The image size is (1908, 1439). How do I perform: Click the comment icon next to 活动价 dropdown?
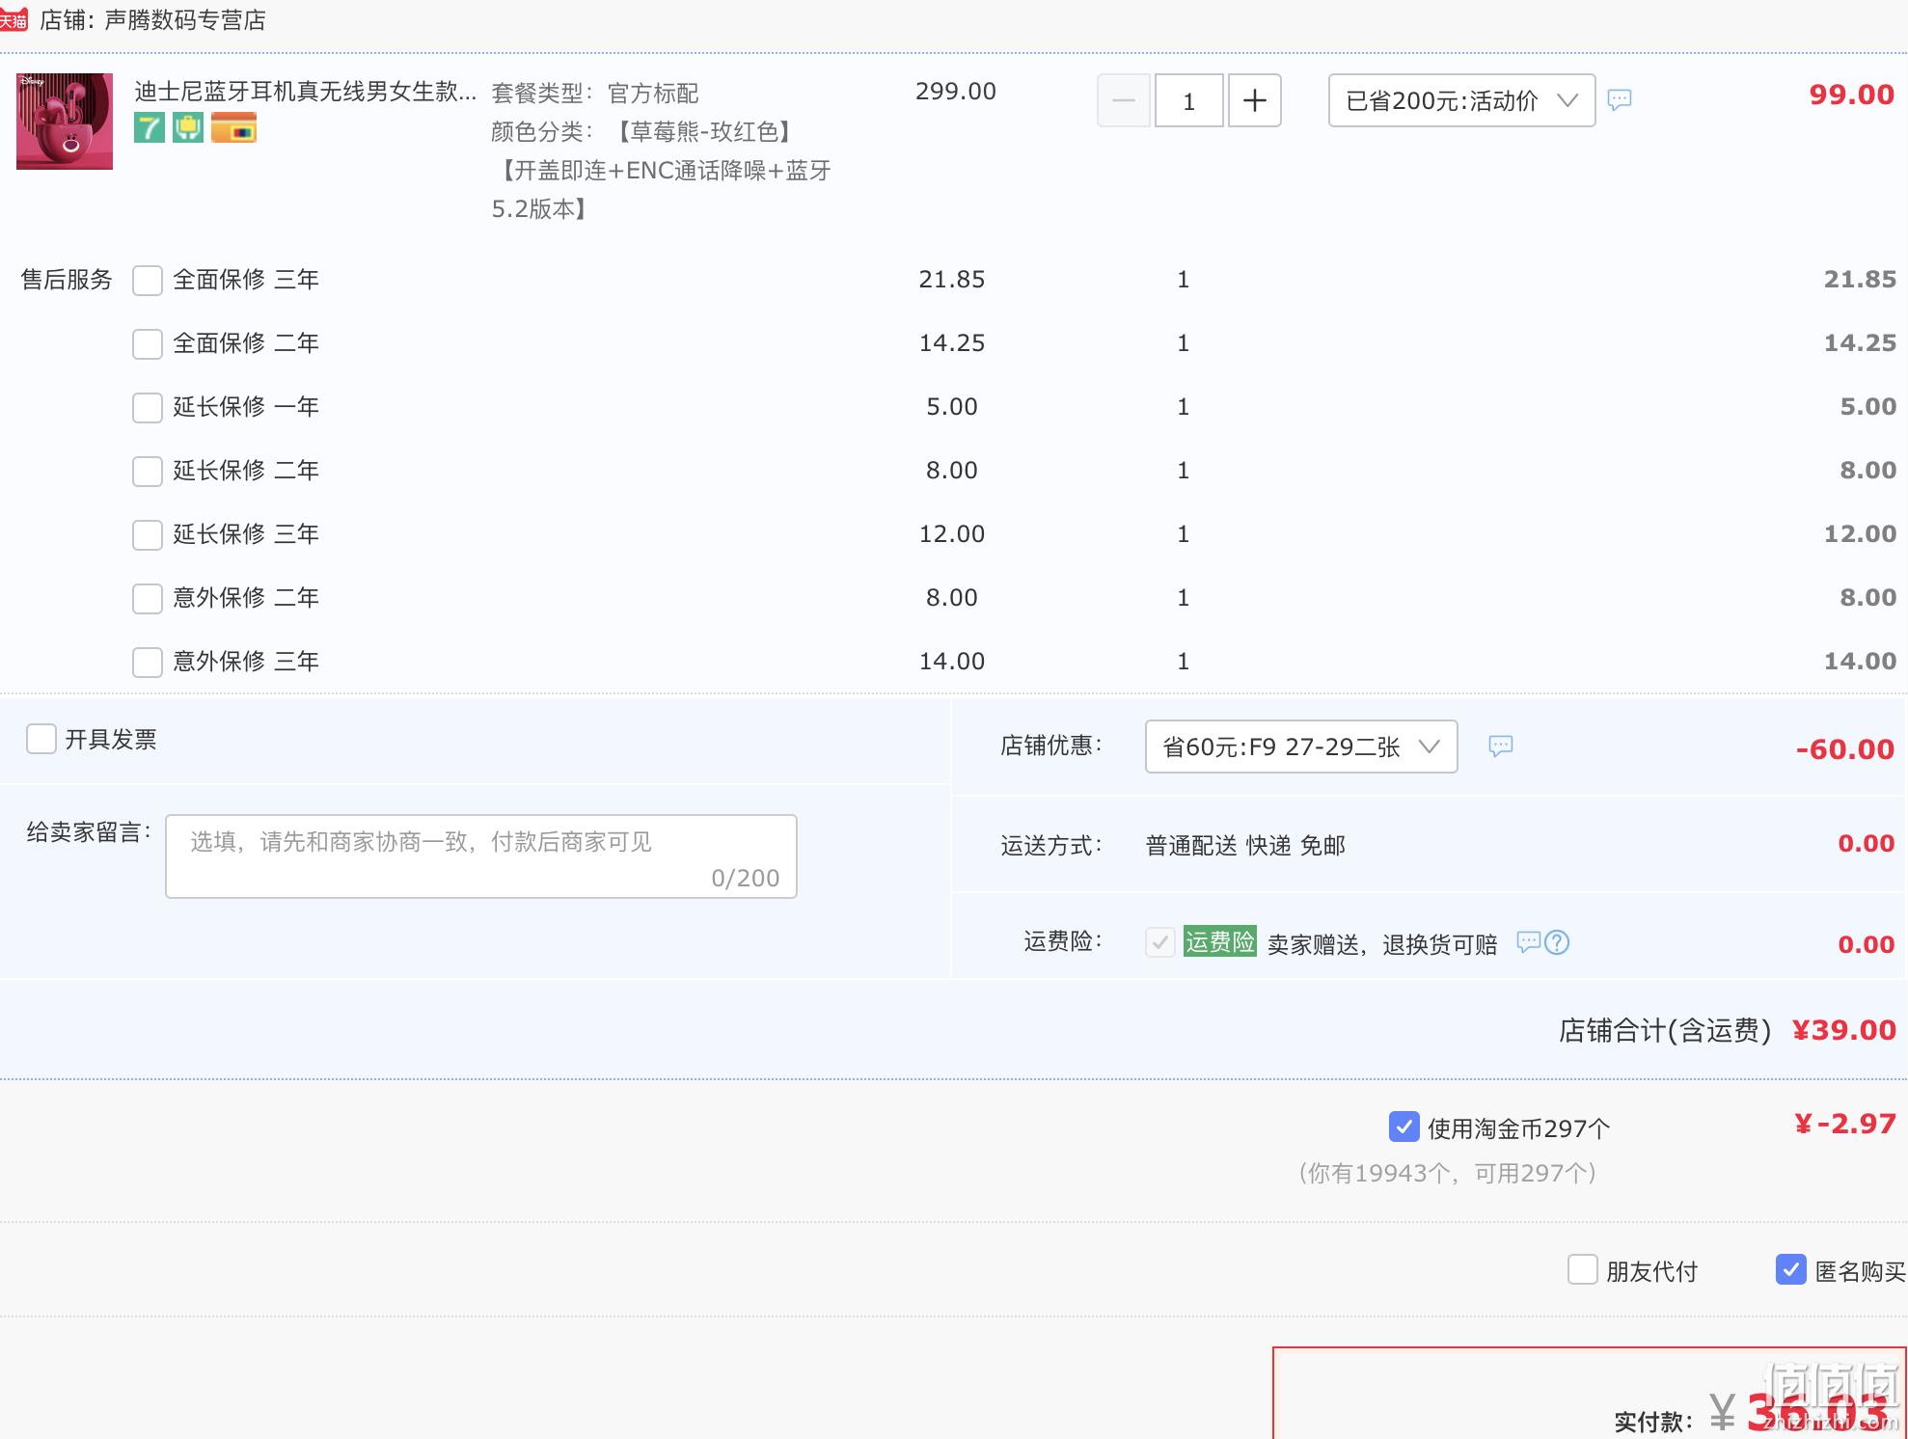tap(1620, 99)
